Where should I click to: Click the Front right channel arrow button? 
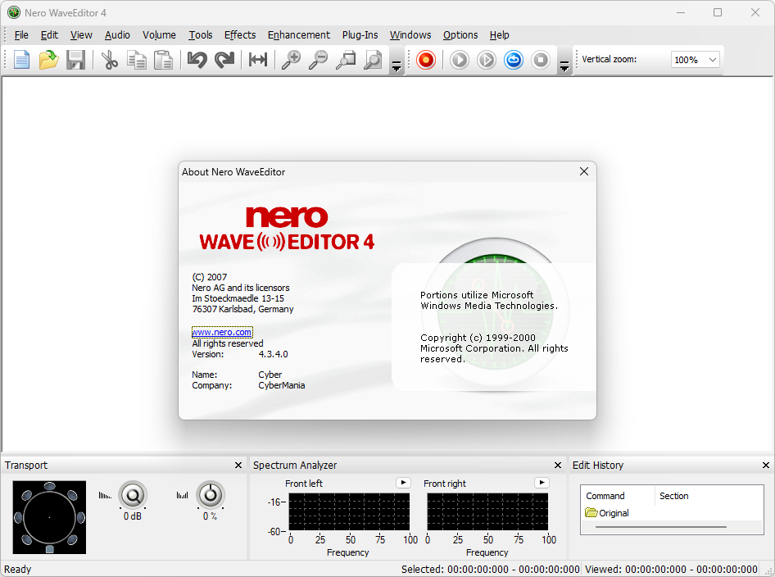click(542, 483)
